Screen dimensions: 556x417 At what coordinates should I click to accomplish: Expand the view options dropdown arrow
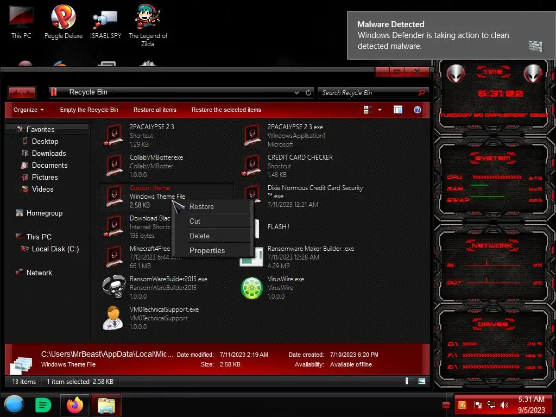(x=380, y=110)
